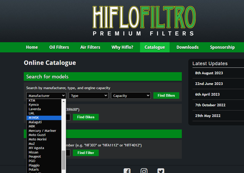The image size is (244, 173).
Task: Click Find Bikes next to Capacity
Action: (166, 95)
